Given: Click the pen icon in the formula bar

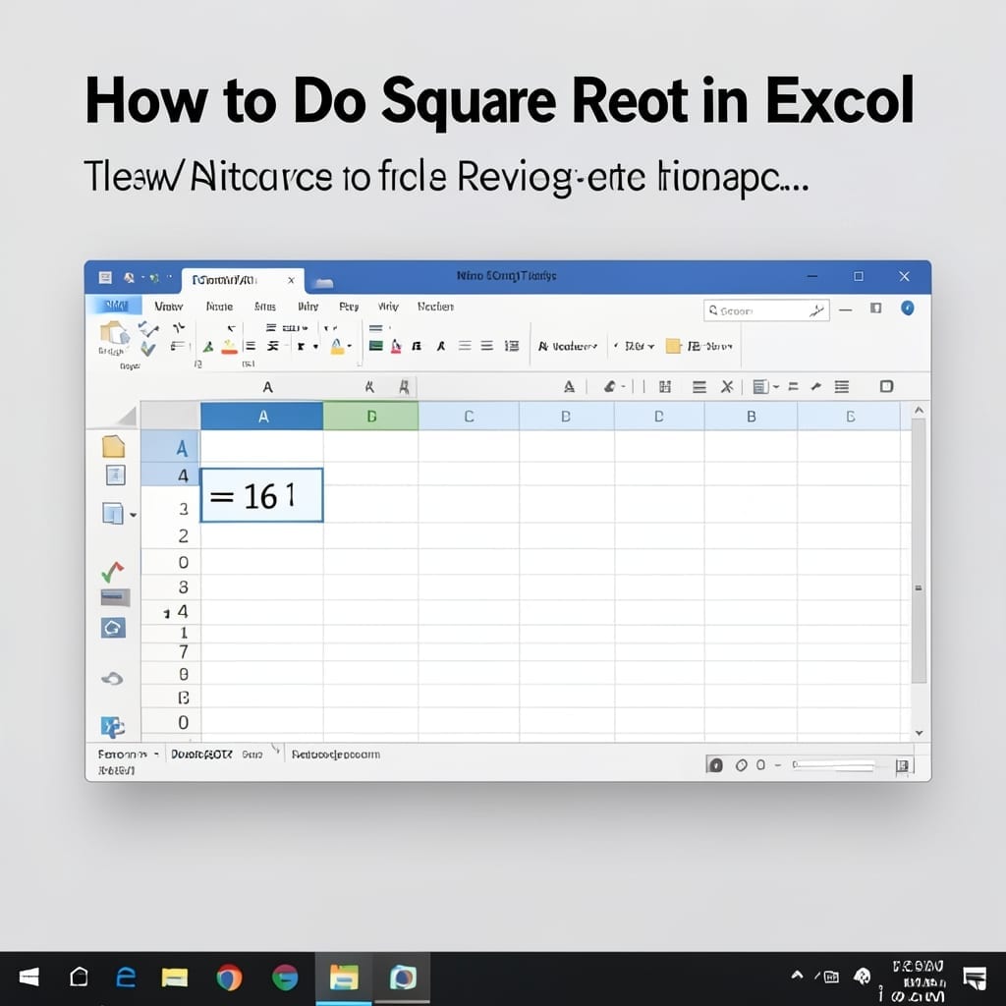Looking at the screenshot, I should pos(816,386).
